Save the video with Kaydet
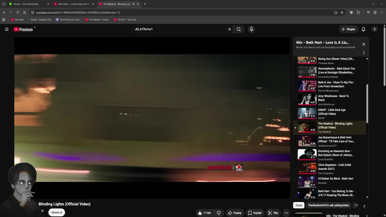The height and width of the screenshot is (217, 386). click(255, 213)
